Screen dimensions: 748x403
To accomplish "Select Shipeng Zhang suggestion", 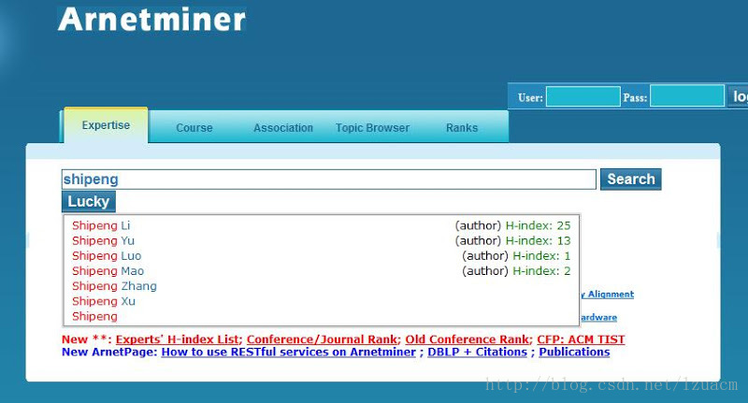I will pos(322,286).
